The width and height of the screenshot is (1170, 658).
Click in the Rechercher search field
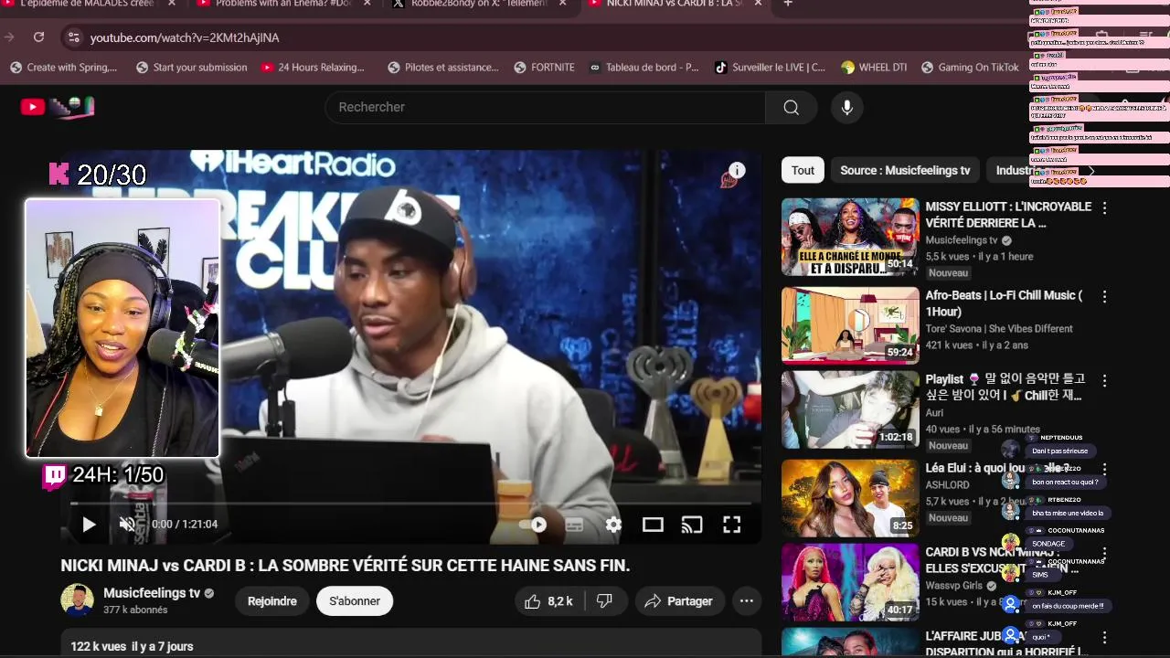click(545, 107)
